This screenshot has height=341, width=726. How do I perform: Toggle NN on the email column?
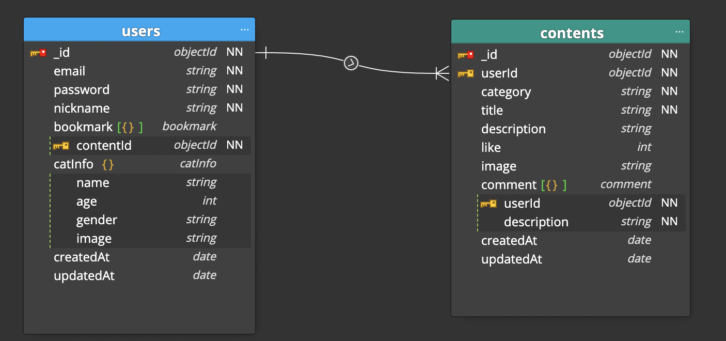click(235, 71)
